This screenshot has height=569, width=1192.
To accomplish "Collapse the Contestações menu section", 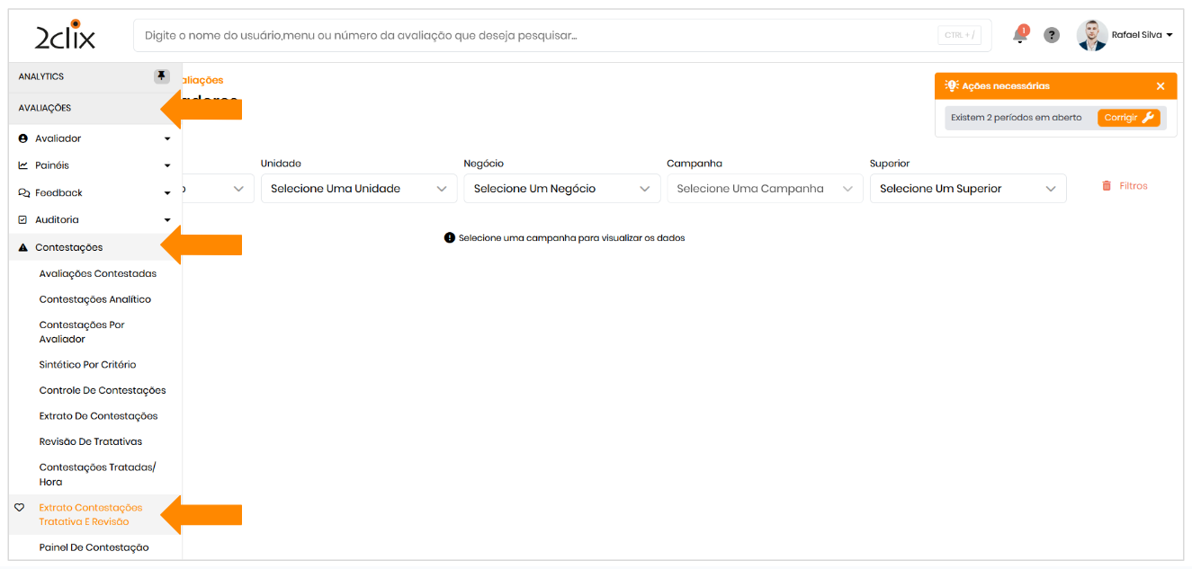I will [68, 247].
